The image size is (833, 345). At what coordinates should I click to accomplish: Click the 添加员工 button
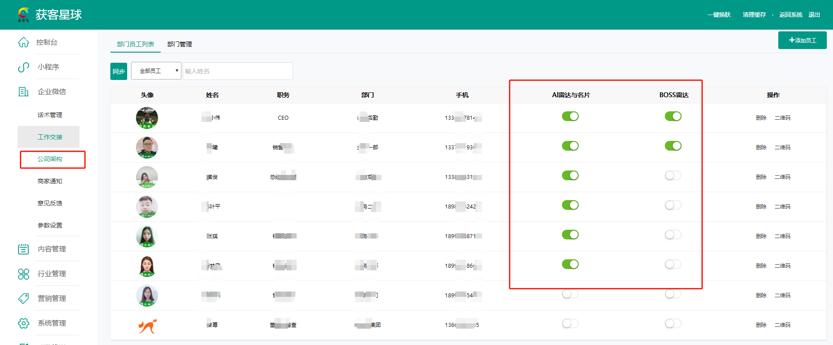coord(802,40)
